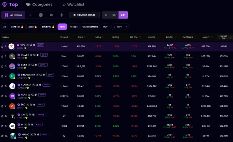Open Column Settings
Viewport: 233px width, 142px height.
[84, 15]
